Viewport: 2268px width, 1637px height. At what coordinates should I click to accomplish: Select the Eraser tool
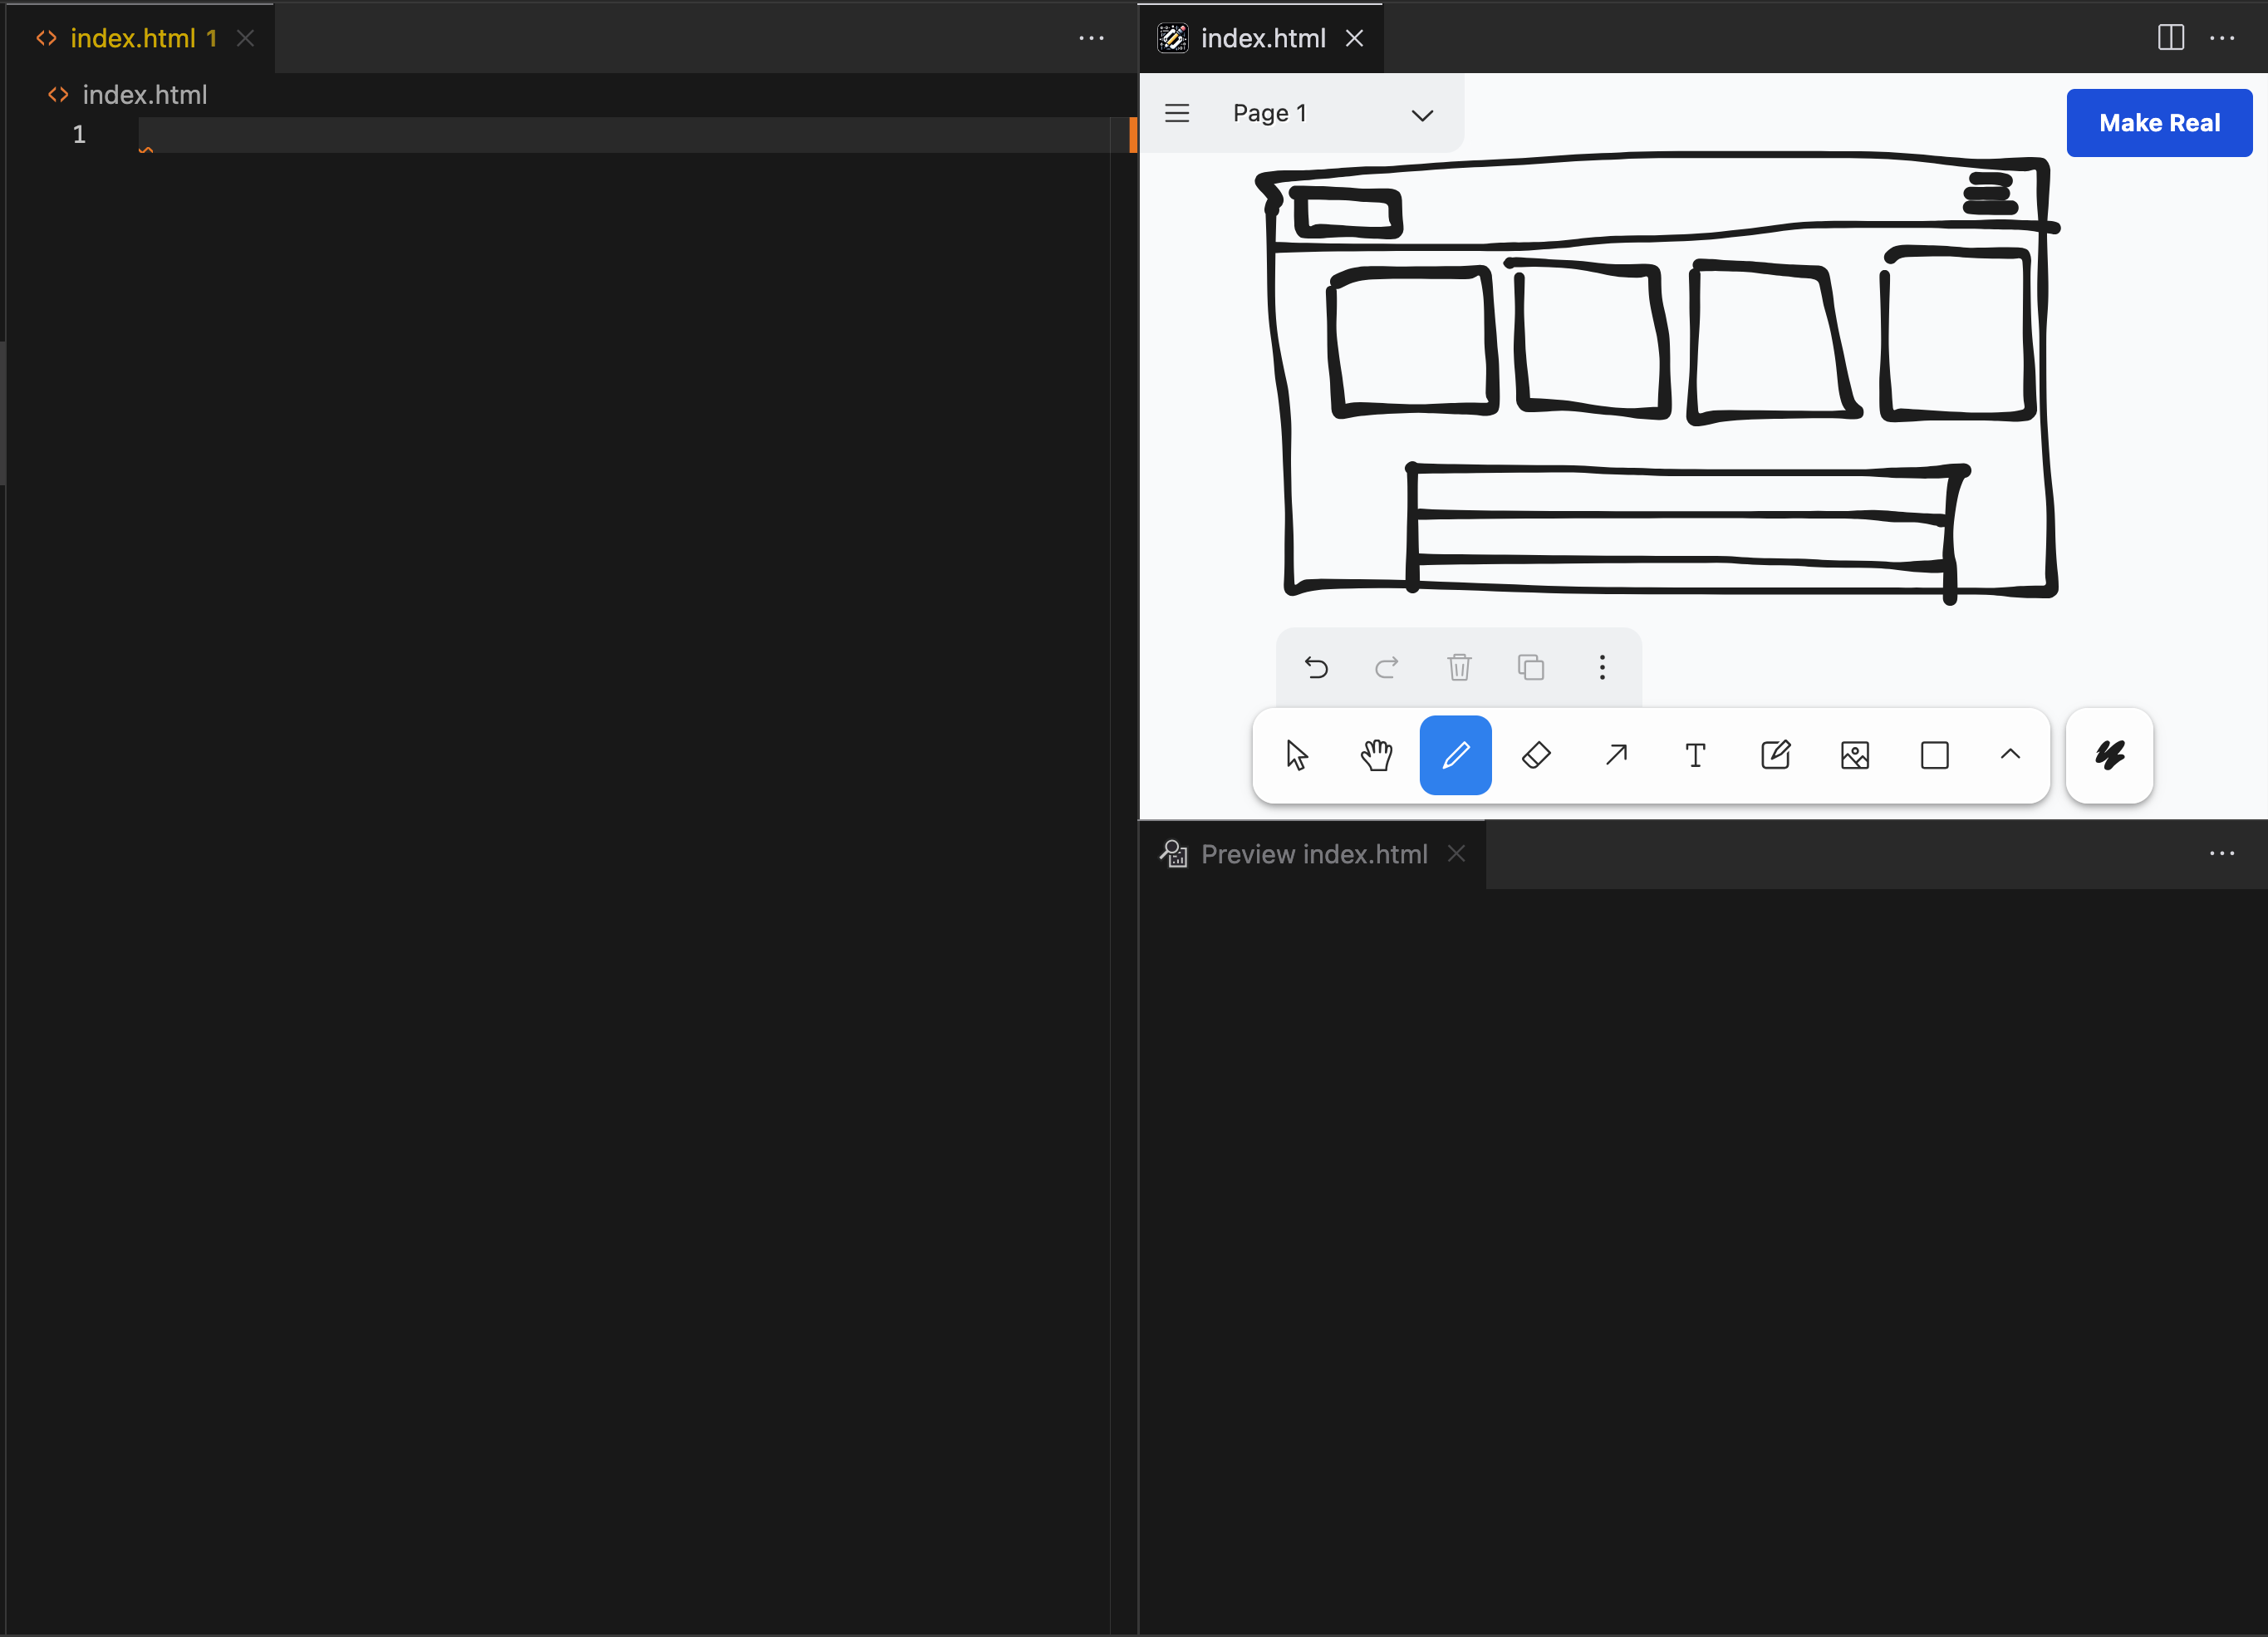(1535, 755)
